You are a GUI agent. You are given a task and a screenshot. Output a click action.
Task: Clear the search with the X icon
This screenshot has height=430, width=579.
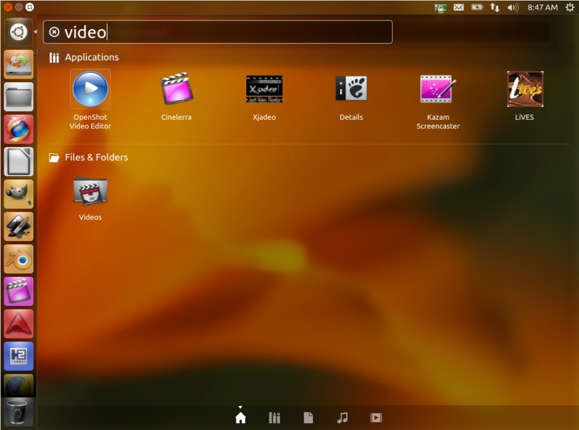click(54, 32)
